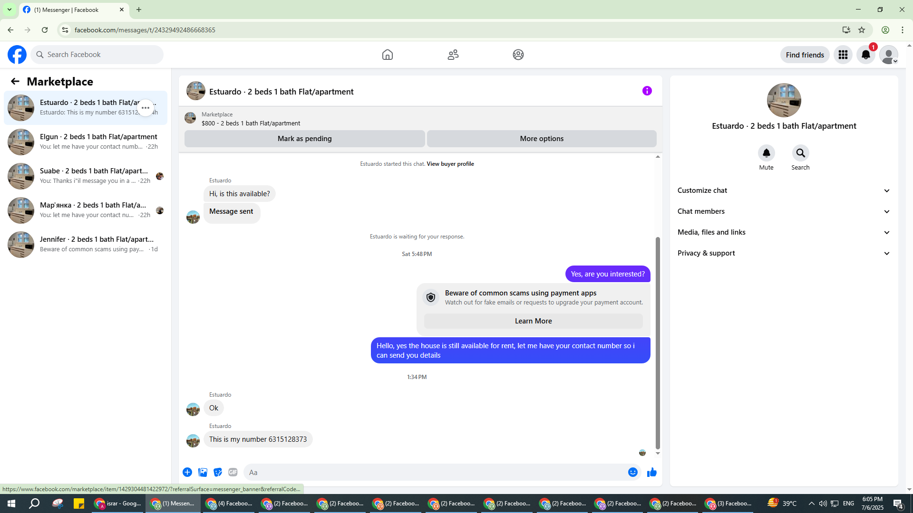Reload the current page
Viewport: 913px width, 513px height.
(45, 30)
